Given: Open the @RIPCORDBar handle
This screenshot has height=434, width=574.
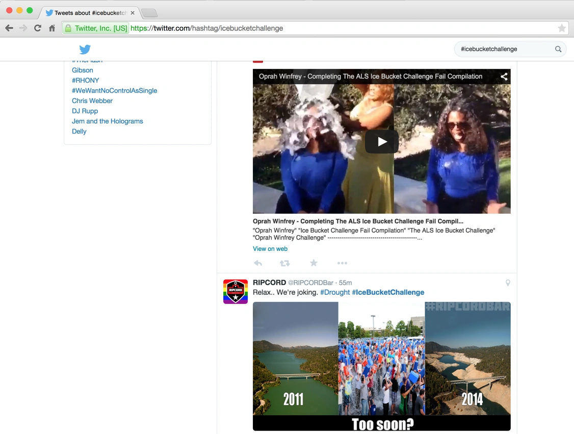Looking at the screenshot, I should click(x=310, y=283).
